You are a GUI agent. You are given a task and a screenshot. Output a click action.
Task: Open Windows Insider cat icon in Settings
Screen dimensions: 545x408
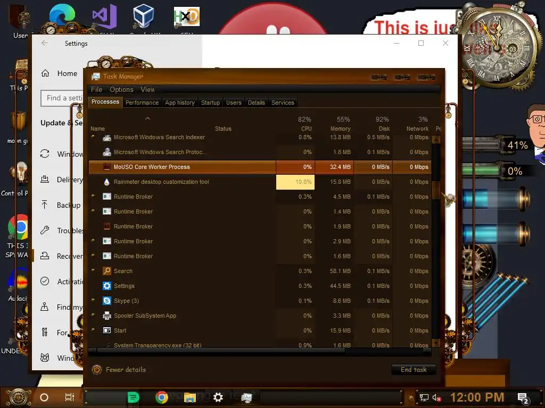(45, 358)
